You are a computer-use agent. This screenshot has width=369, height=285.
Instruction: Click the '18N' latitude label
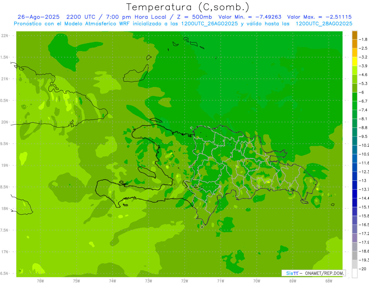click(x=4, y=208)
